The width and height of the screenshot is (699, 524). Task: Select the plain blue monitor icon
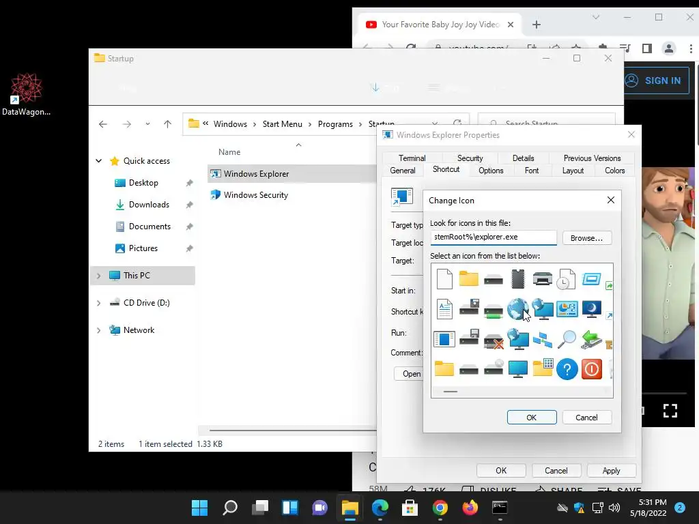[518, 369]
